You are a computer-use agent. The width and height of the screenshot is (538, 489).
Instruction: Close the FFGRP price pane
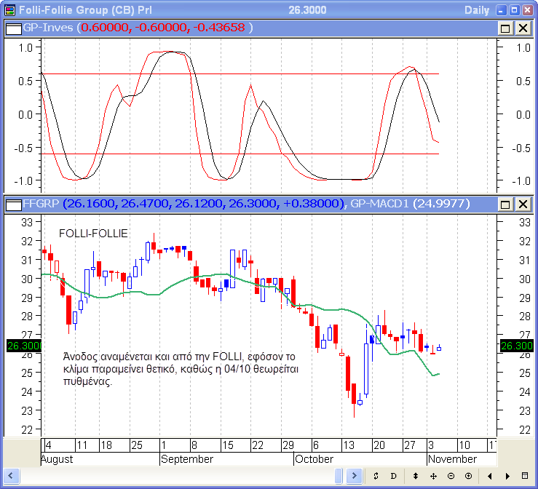[523, 204]
